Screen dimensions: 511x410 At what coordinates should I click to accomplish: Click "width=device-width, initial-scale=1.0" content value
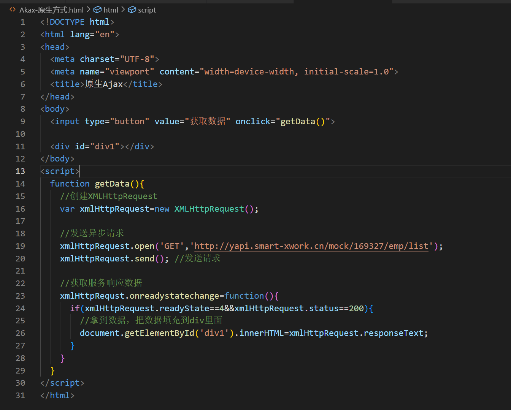(x=297, y=72)
